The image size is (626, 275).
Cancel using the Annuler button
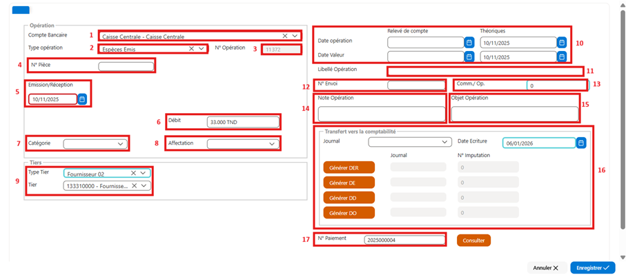[547, 268]
